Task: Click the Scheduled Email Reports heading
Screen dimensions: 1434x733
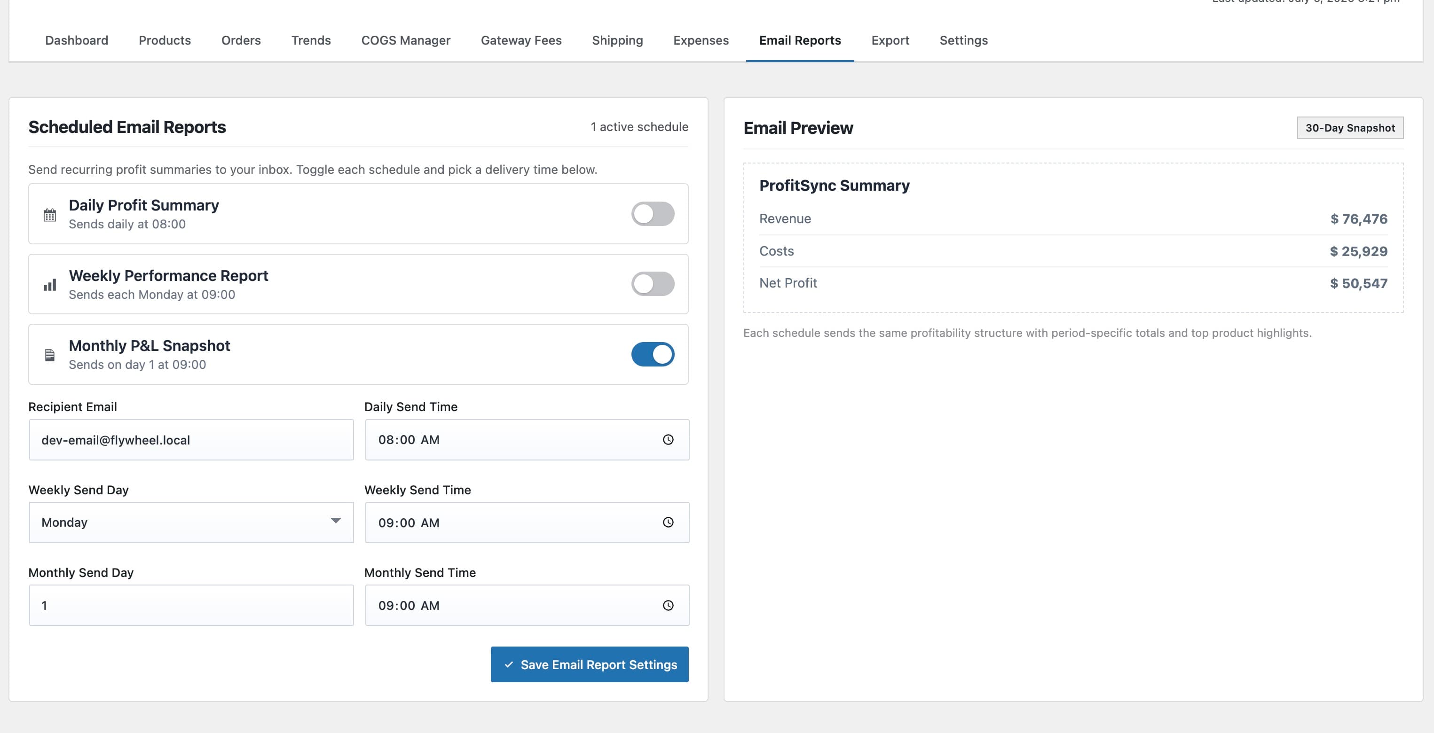Action: point(127,127)
